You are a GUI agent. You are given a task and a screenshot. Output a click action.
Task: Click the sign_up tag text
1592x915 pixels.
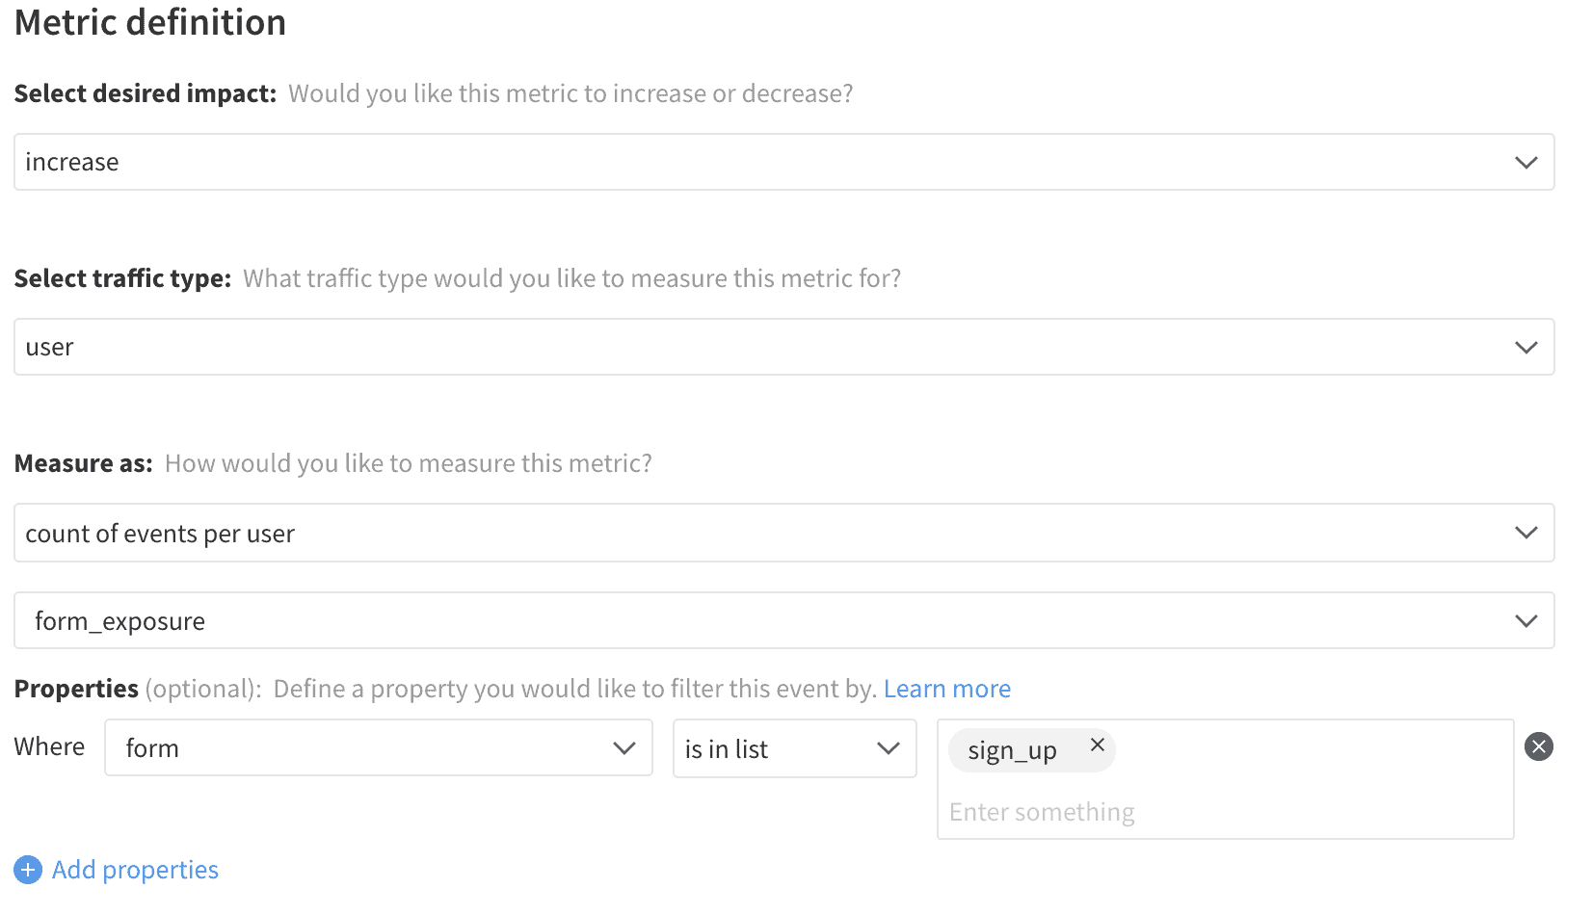[x=1012, y=750]
